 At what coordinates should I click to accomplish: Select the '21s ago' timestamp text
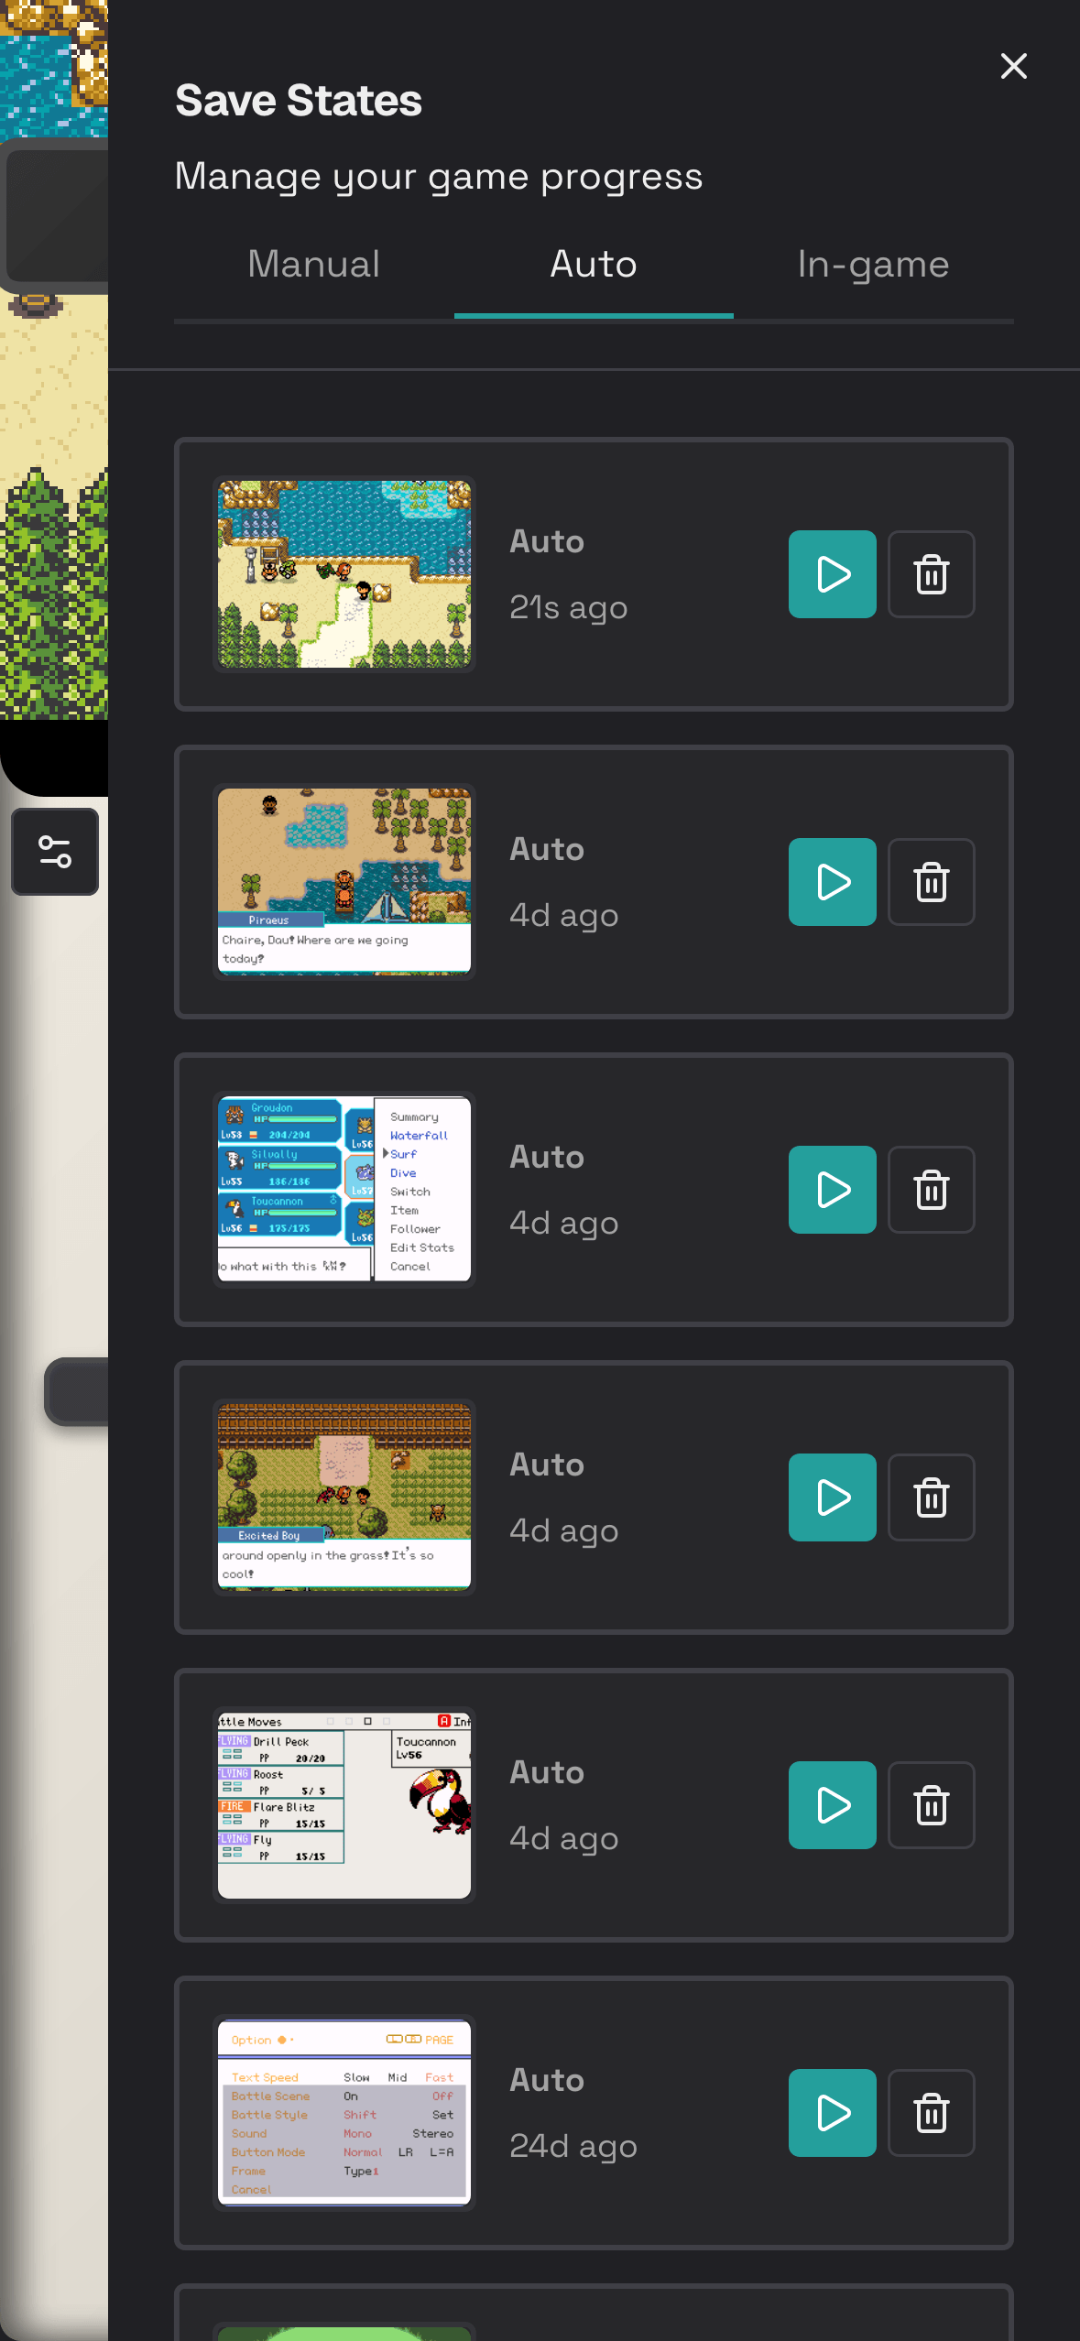click(568, 607)
